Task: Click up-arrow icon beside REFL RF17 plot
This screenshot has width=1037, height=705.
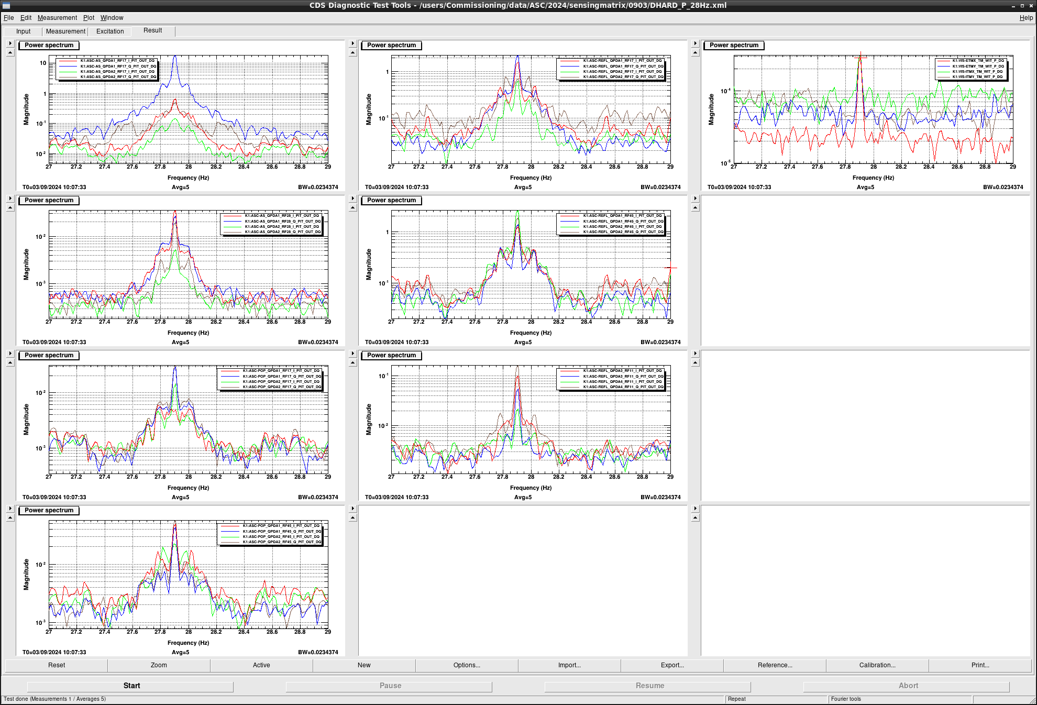Action: [352, 52]
